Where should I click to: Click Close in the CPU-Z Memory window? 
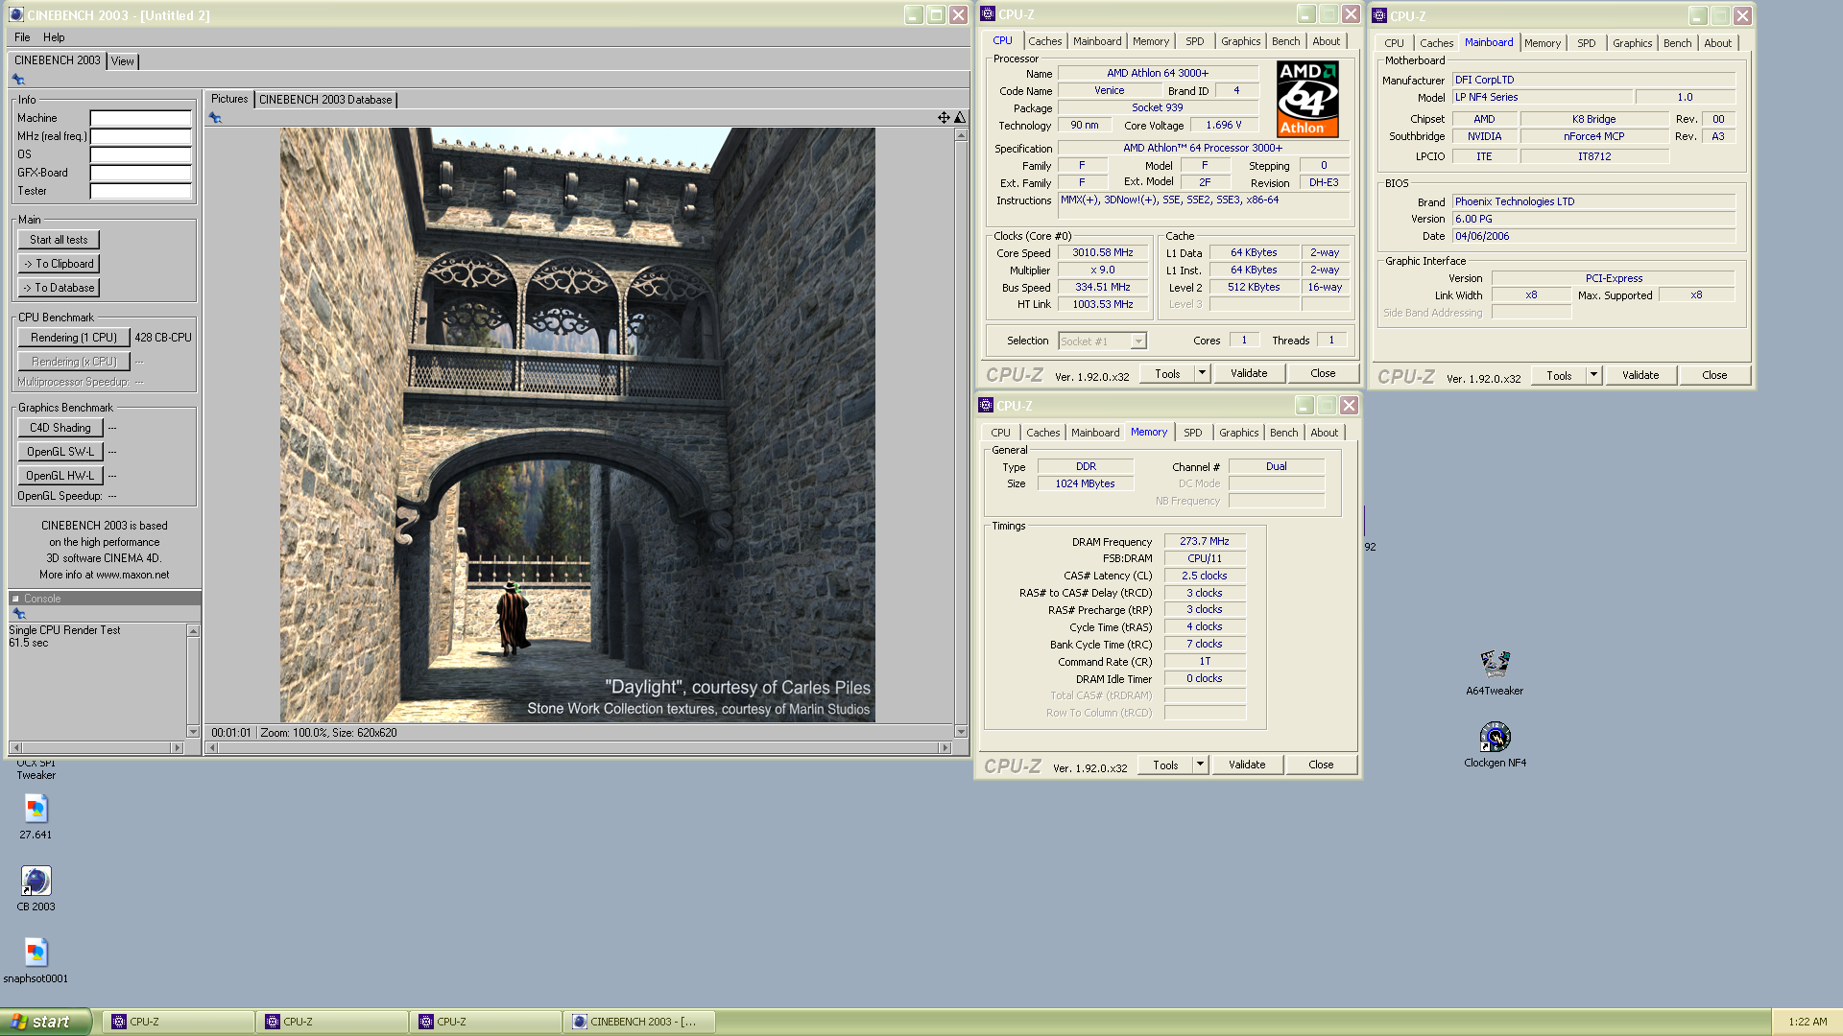[x=1320, y=765]
